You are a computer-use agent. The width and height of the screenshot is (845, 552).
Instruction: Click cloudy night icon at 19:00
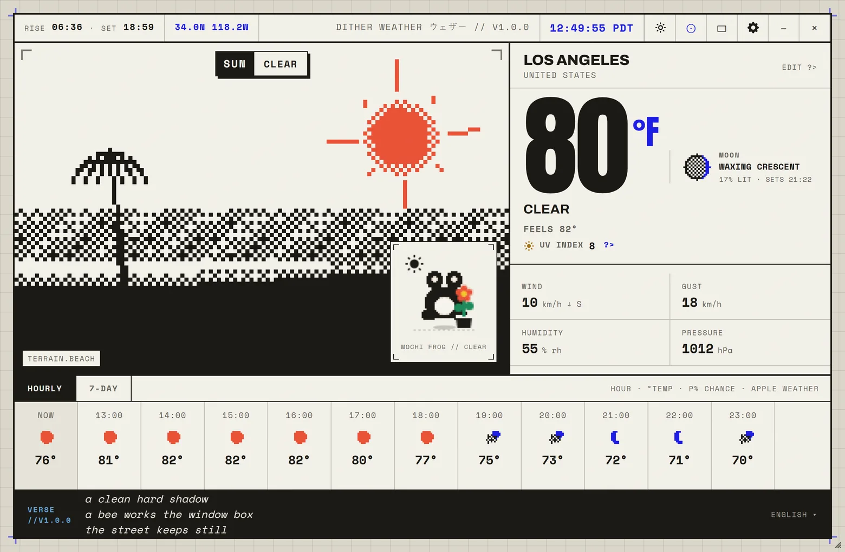tap(493, 437)
